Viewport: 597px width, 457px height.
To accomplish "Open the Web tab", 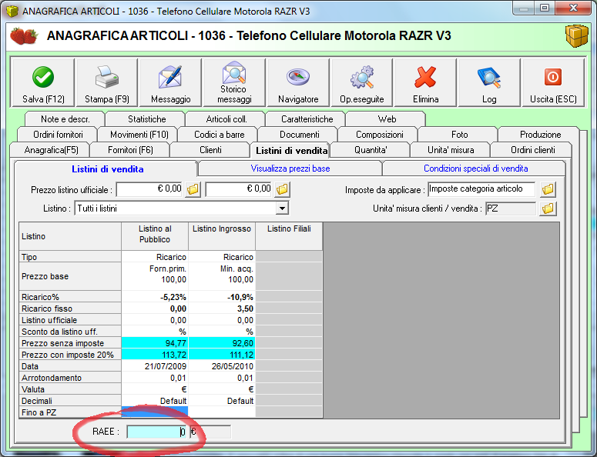I will (x=387, y=119).
